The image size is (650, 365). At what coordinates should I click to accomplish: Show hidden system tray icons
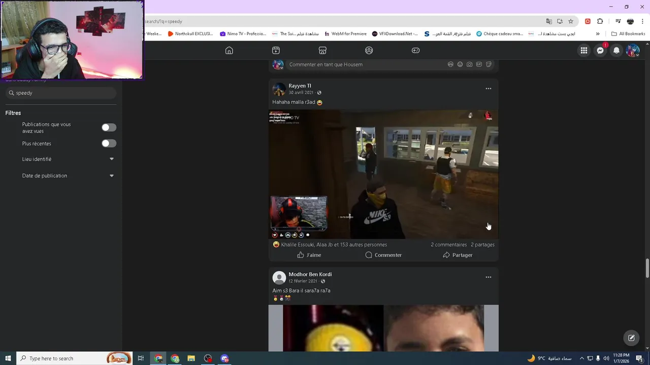click(x=582, y=358)
